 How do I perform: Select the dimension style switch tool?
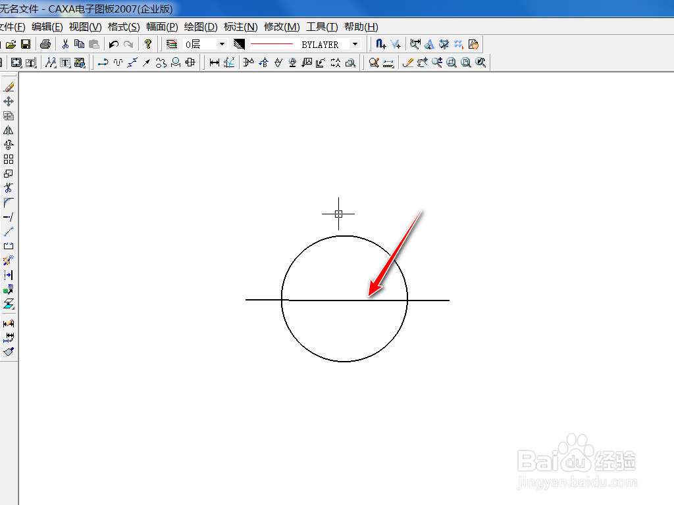(x=9, y=337)
